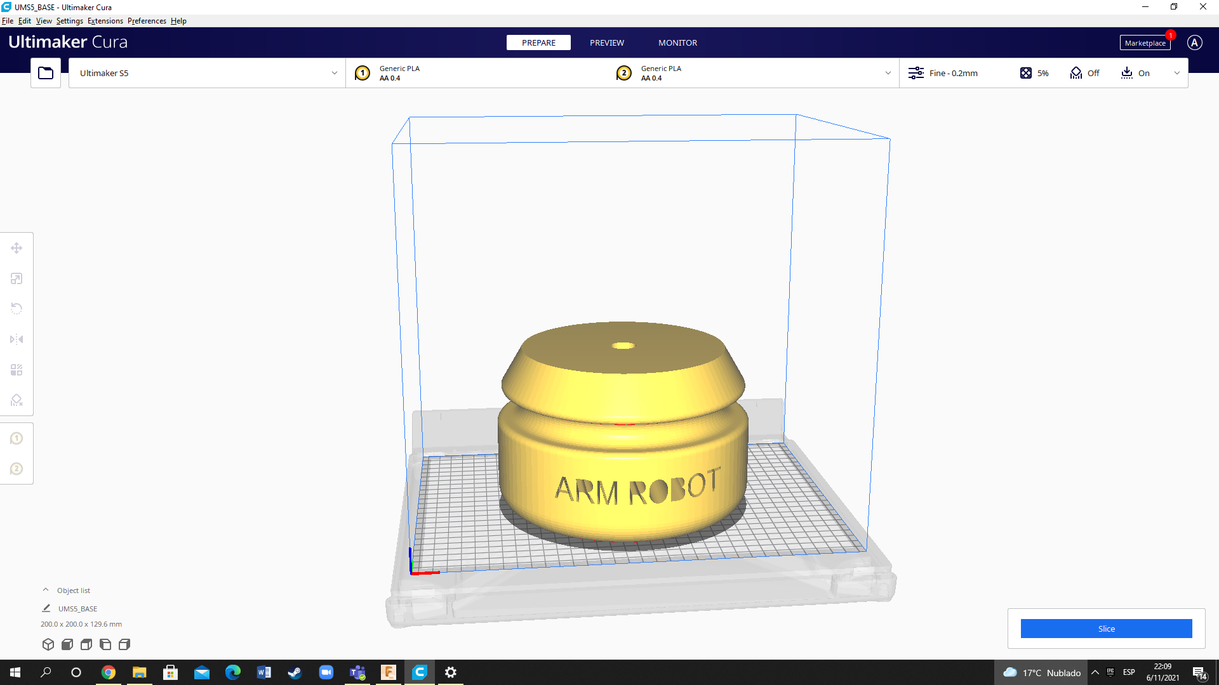Click the Move tool icon in sidebar
This screenshot has width=1219, height=685.
[x=16, y=247]
